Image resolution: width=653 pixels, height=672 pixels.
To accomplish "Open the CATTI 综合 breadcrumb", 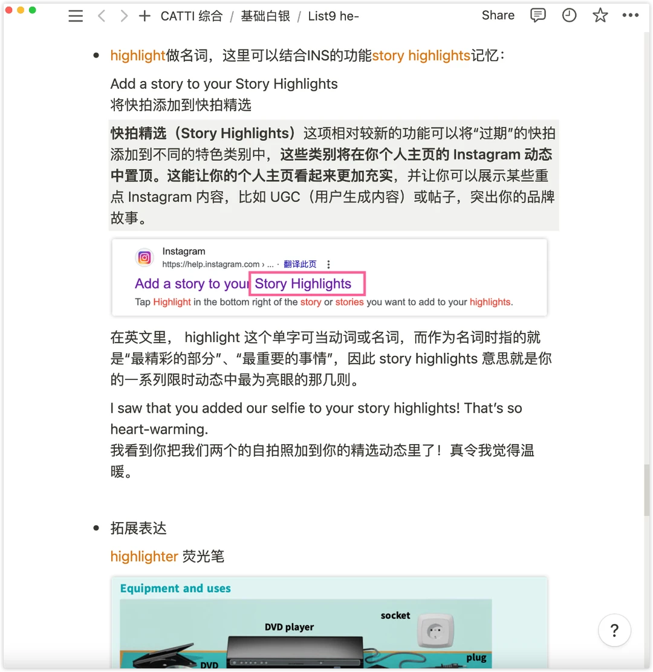I will (x=192, y=16).
